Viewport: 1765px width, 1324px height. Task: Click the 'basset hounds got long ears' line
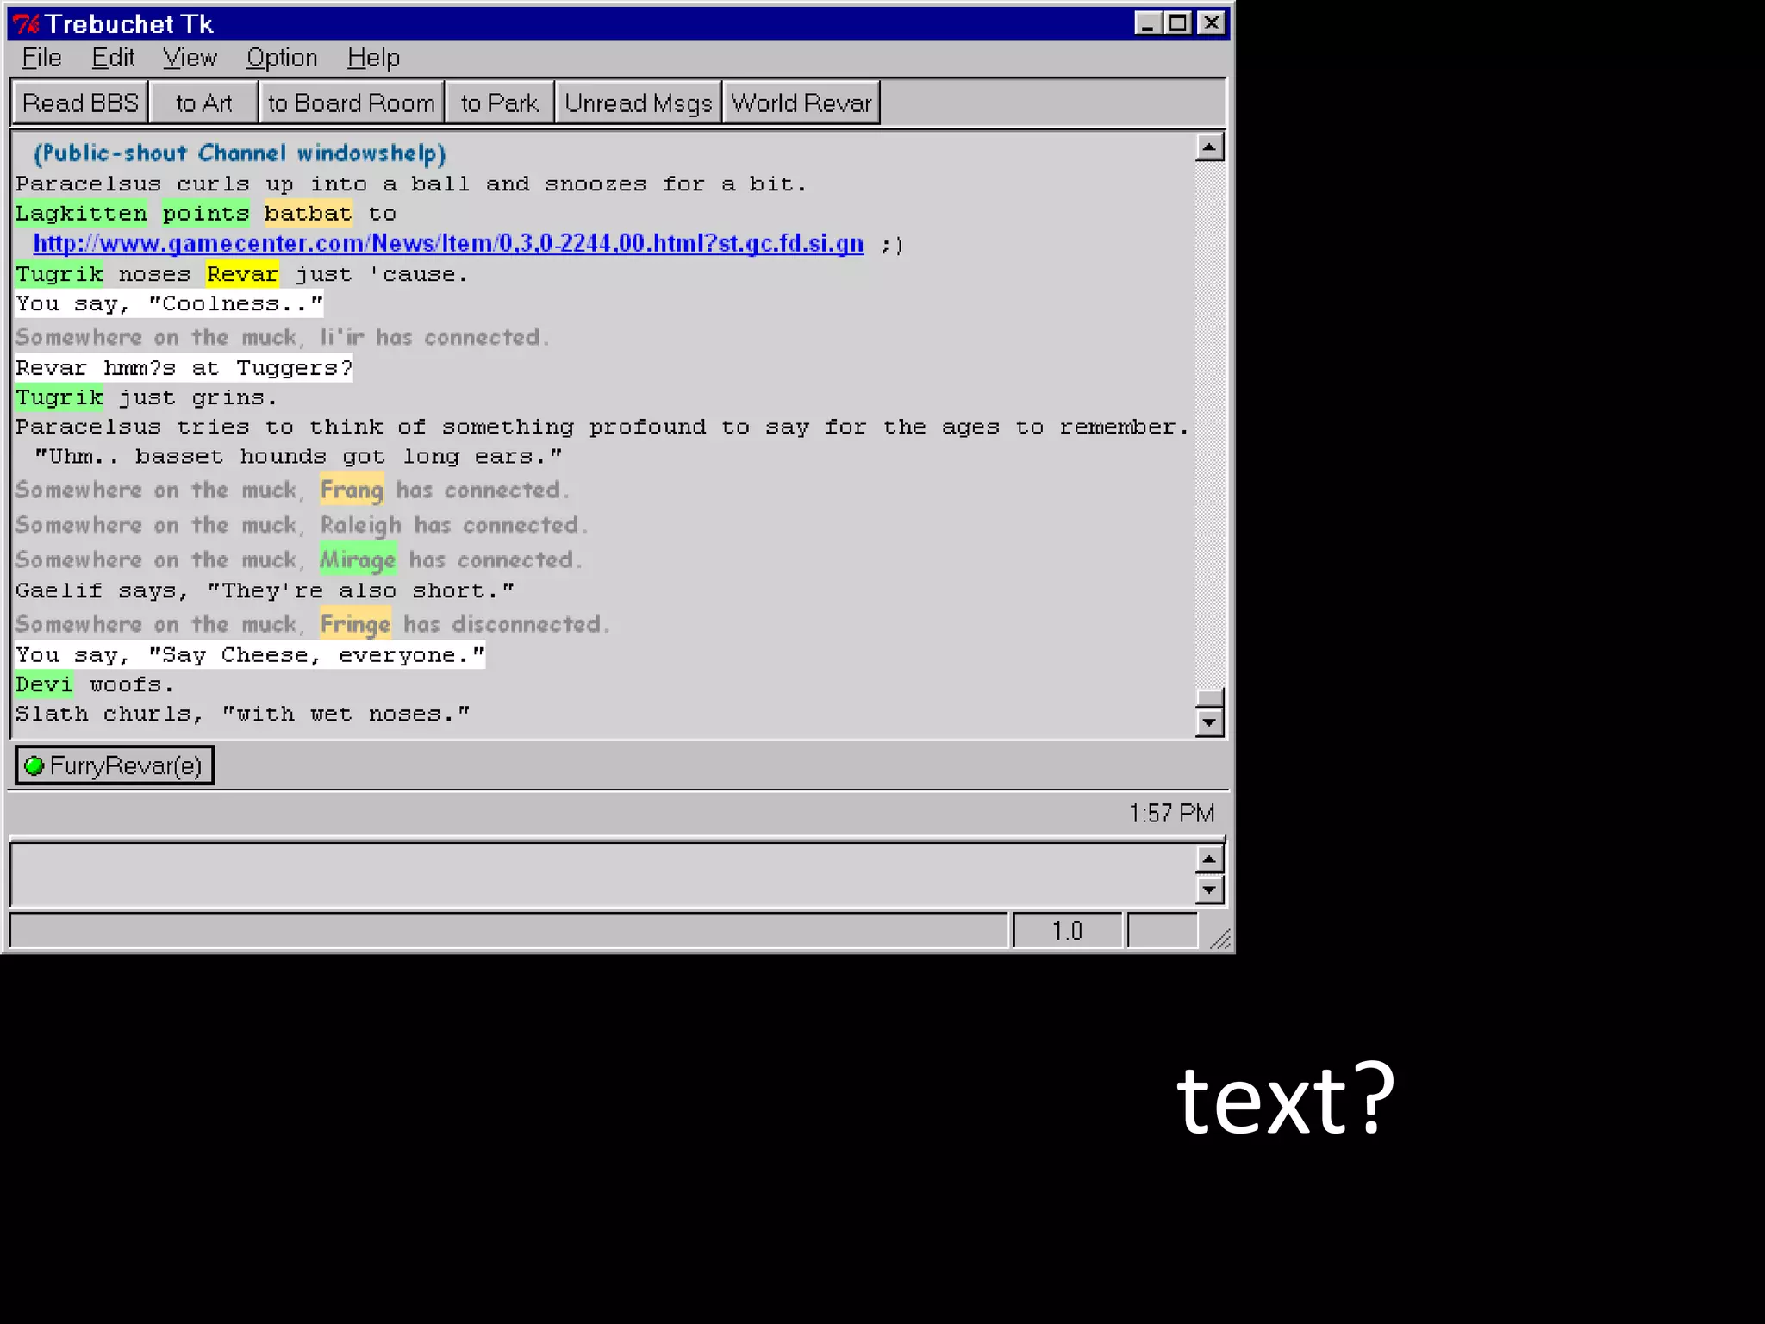pos(298,456)
